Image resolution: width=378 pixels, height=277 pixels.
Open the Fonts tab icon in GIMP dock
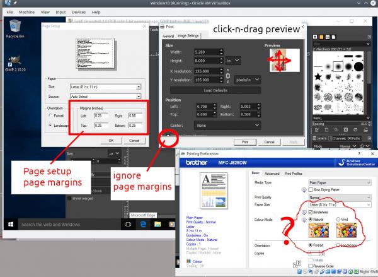pos(328,37)
